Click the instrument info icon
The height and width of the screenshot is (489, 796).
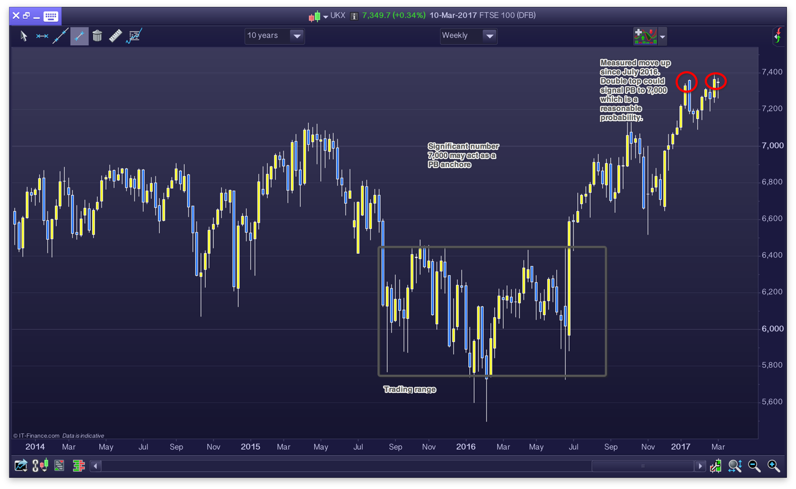(x=354, y=16)
